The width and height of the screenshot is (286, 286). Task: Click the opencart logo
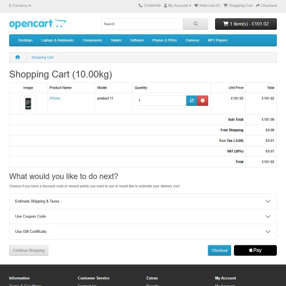pos(38,24)
